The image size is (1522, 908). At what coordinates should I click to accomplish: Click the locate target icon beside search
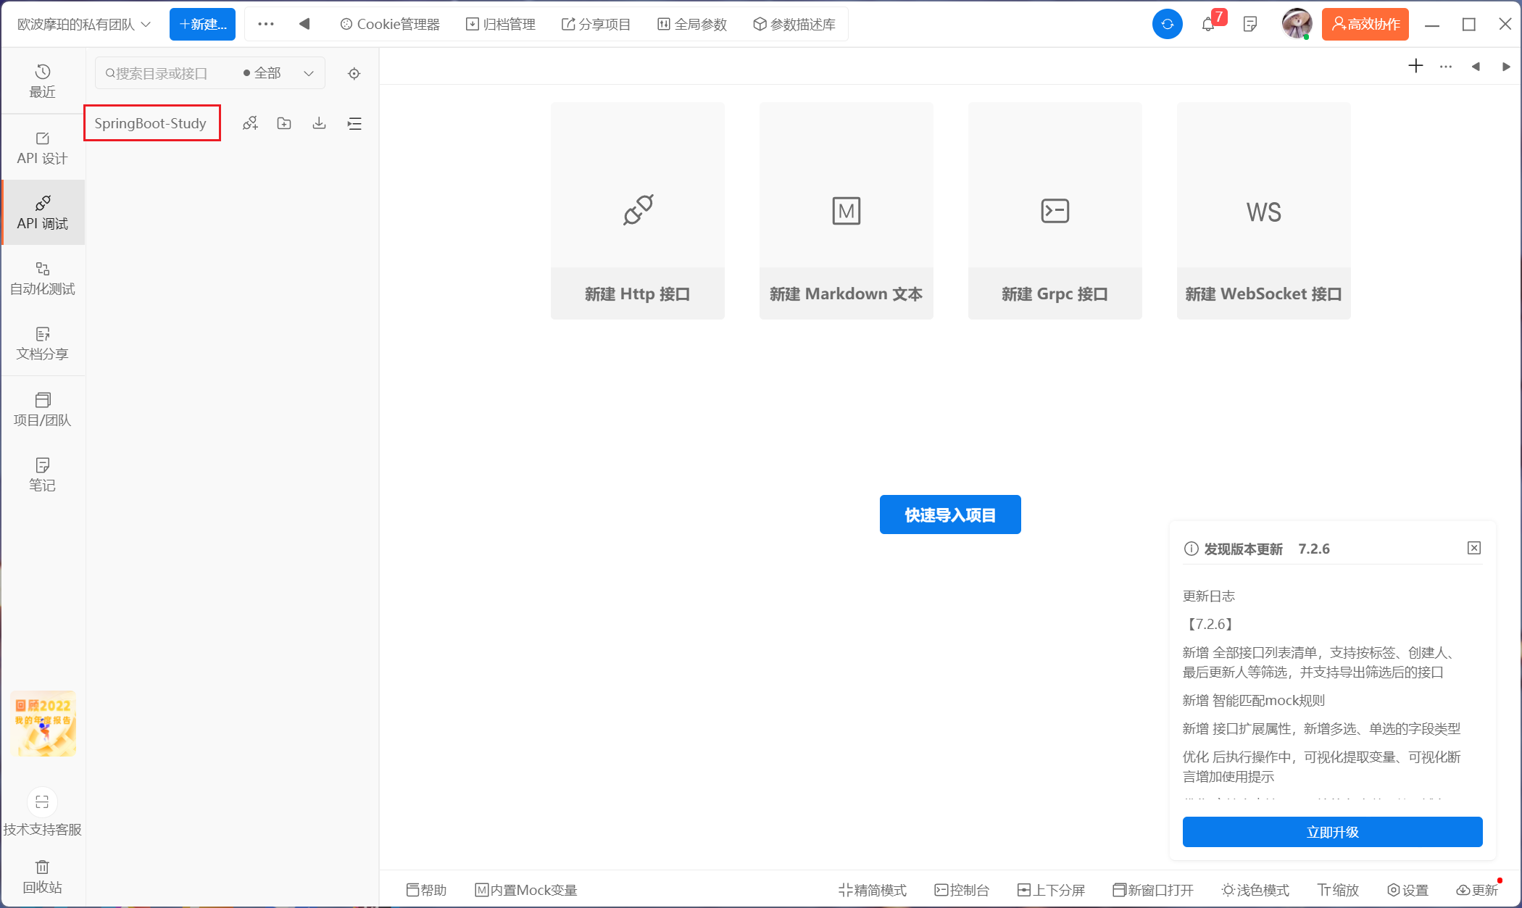(x=354, y=73)
